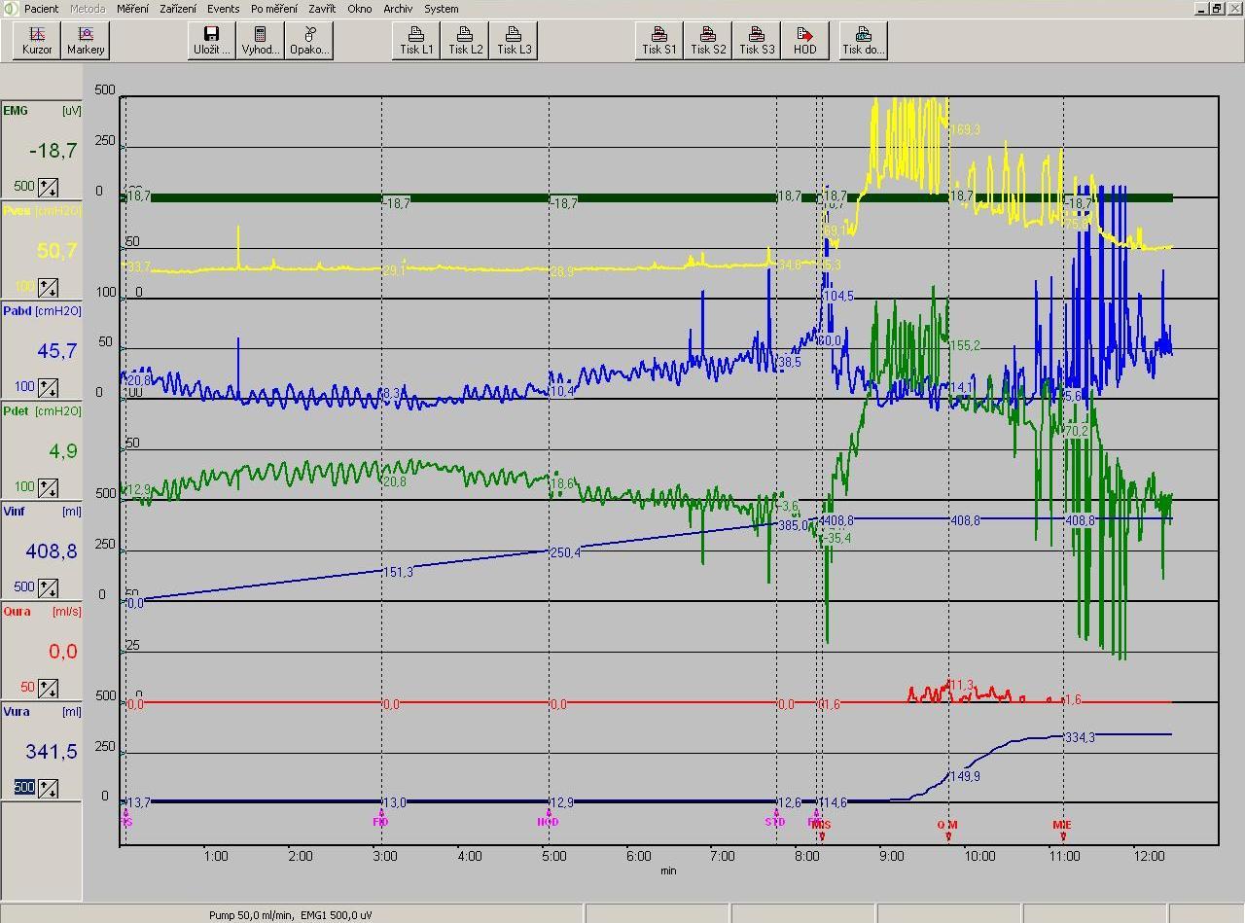1245x923 pixels.
Task: Click the Vinf current value 408,8
Action: [x=52, y=551]
